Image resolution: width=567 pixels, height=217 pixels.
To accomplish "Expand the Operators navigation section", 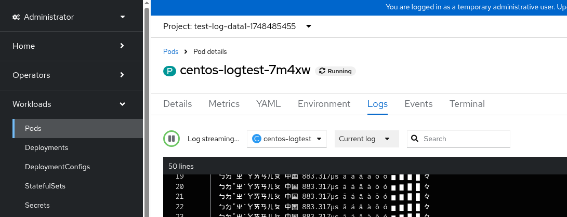I will tap(71, 75).
